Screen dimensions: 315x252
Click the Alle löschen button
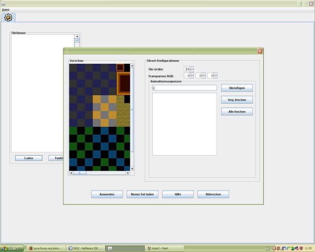237,112
